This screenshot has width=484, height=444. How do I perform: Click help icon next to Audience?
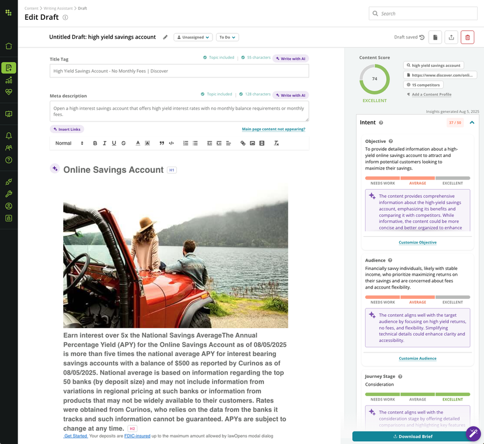click(390, 260)
